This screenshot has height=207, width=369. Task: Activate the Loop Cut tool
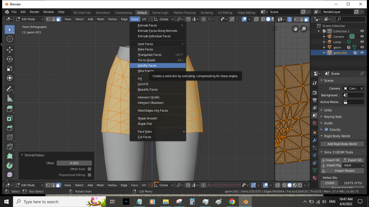click(10, 137)
